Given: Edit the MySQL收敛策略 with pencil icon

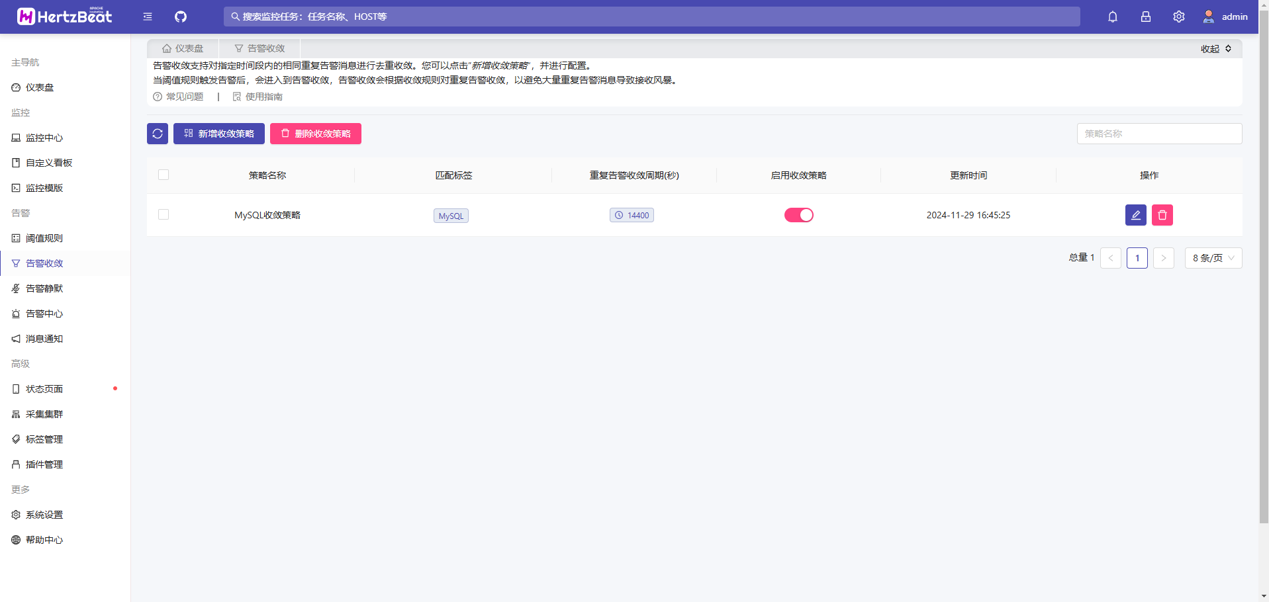Looking at the screenshot, I should pyautogui.click(x=1136, y=215).
